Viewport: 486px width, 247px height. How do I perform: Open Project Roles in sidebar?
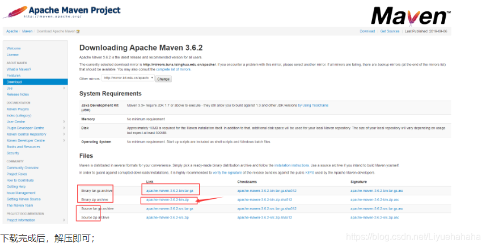(17, 174)
